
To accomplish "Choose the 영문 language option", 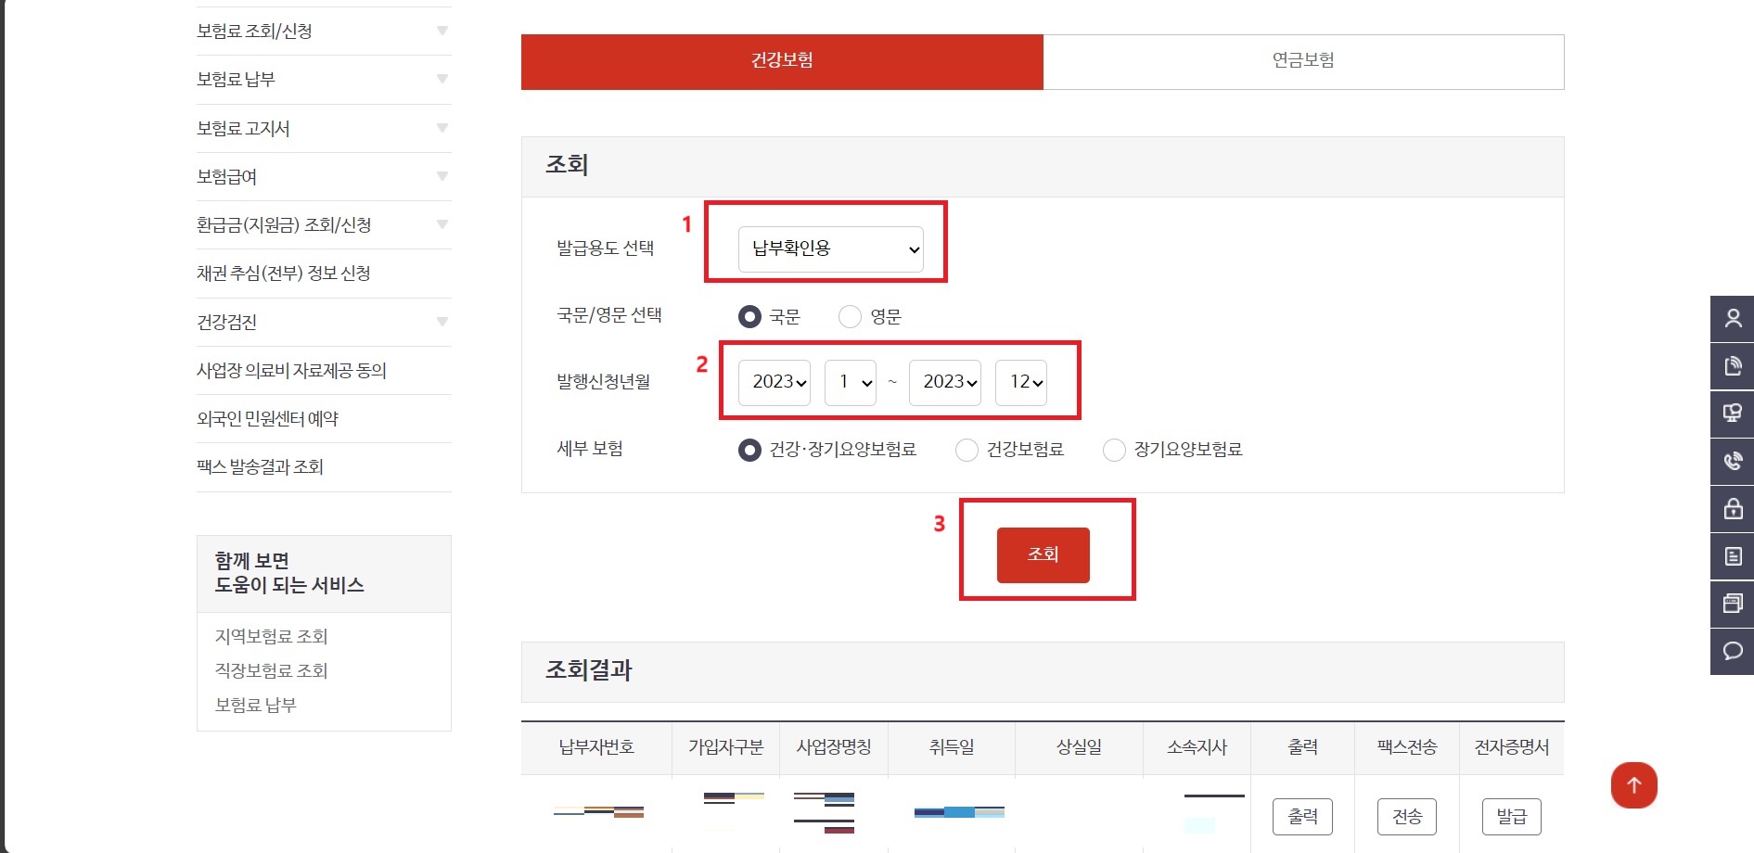I will click(850, 316).
